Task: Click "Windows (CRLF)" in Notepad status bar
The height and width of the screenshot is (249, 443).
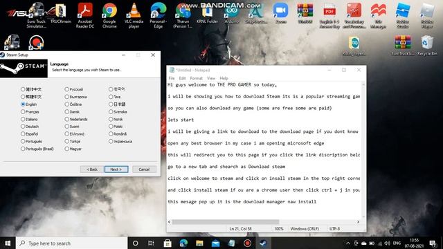Action: click(x=305, y=229)
